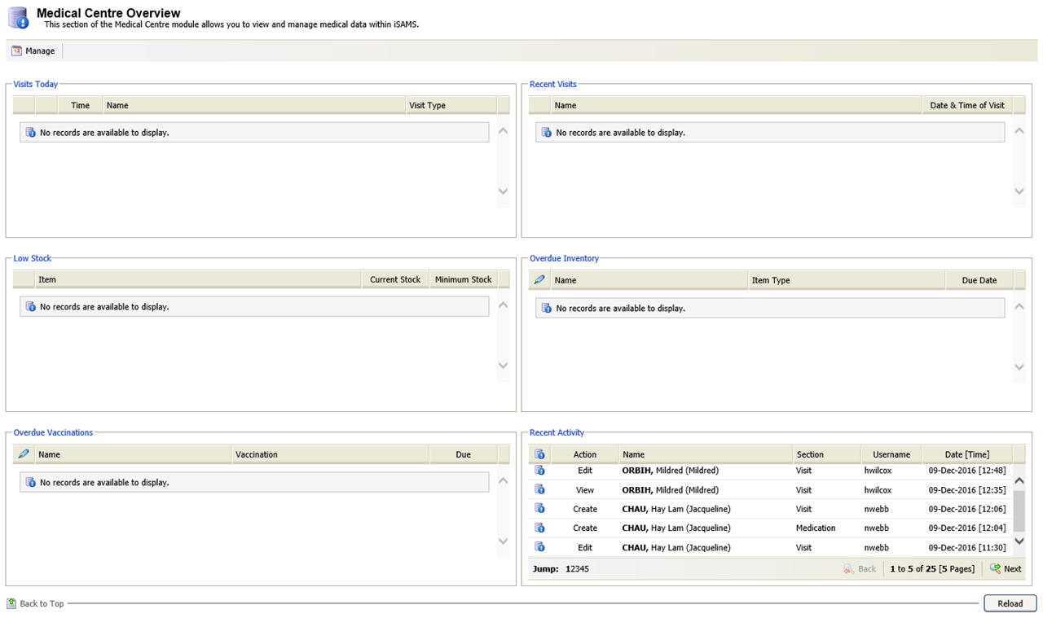
Task: Click the 'Low Stock' panel title
Action: click(x=33, y=258)
